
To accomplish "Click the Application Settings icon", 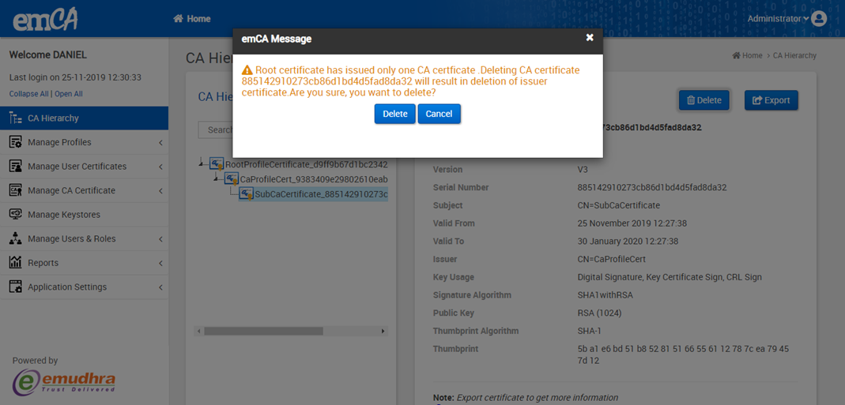I will coord(15,287).
